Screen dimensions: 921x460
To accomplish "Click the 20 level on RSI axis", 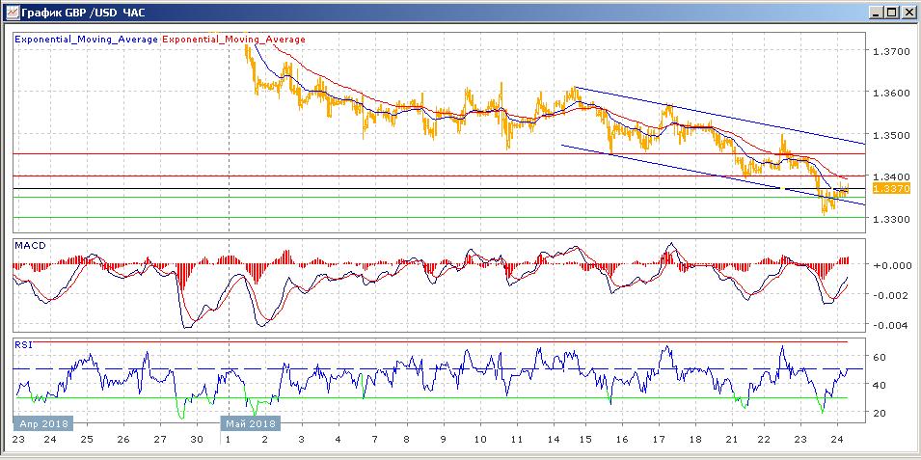I will click(880, 413).
